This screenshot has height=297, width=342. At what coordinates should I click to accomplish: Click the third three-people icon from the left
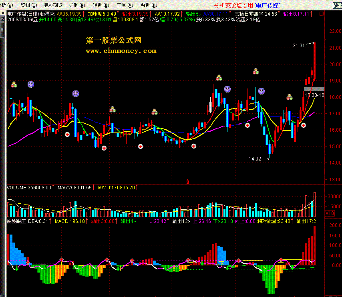[155, 112]
